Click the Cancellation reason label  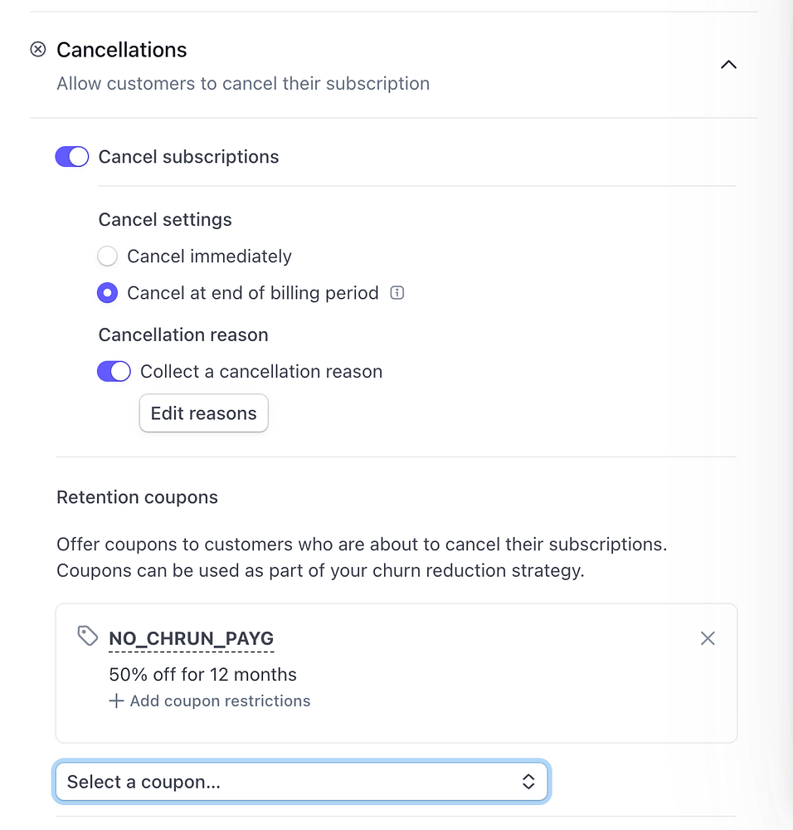click(183, 335)
